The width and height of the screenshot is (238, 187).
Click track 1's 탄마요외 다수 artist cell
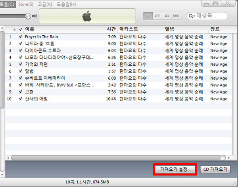pos(133,37)
